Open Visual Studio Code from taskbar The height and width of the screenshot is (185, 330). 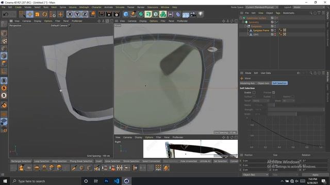click(x=117, y=181)
